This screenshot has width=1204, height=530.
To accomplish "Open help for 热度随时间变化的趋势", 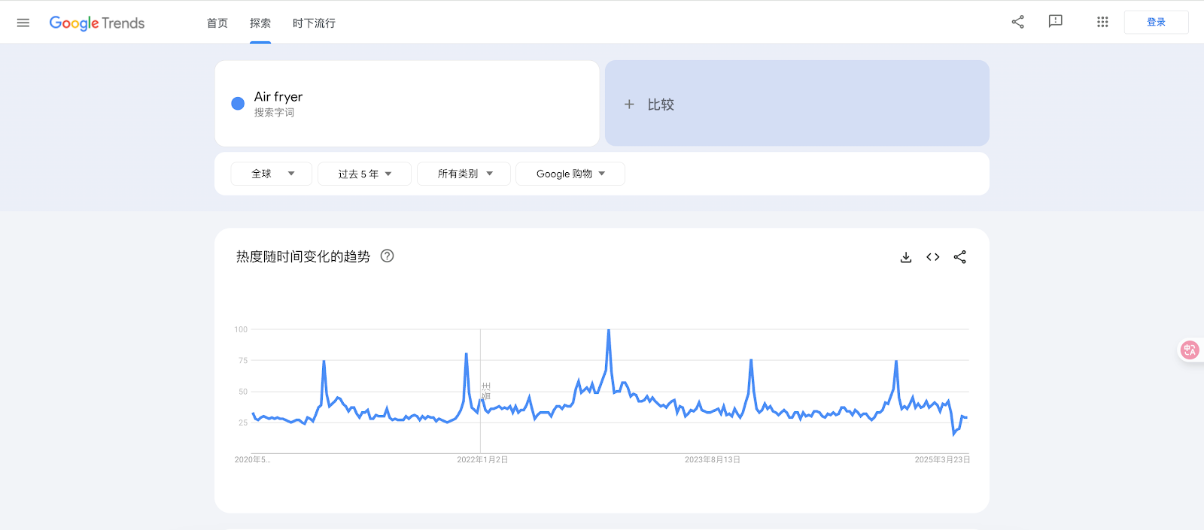I will tap(388, 256).
